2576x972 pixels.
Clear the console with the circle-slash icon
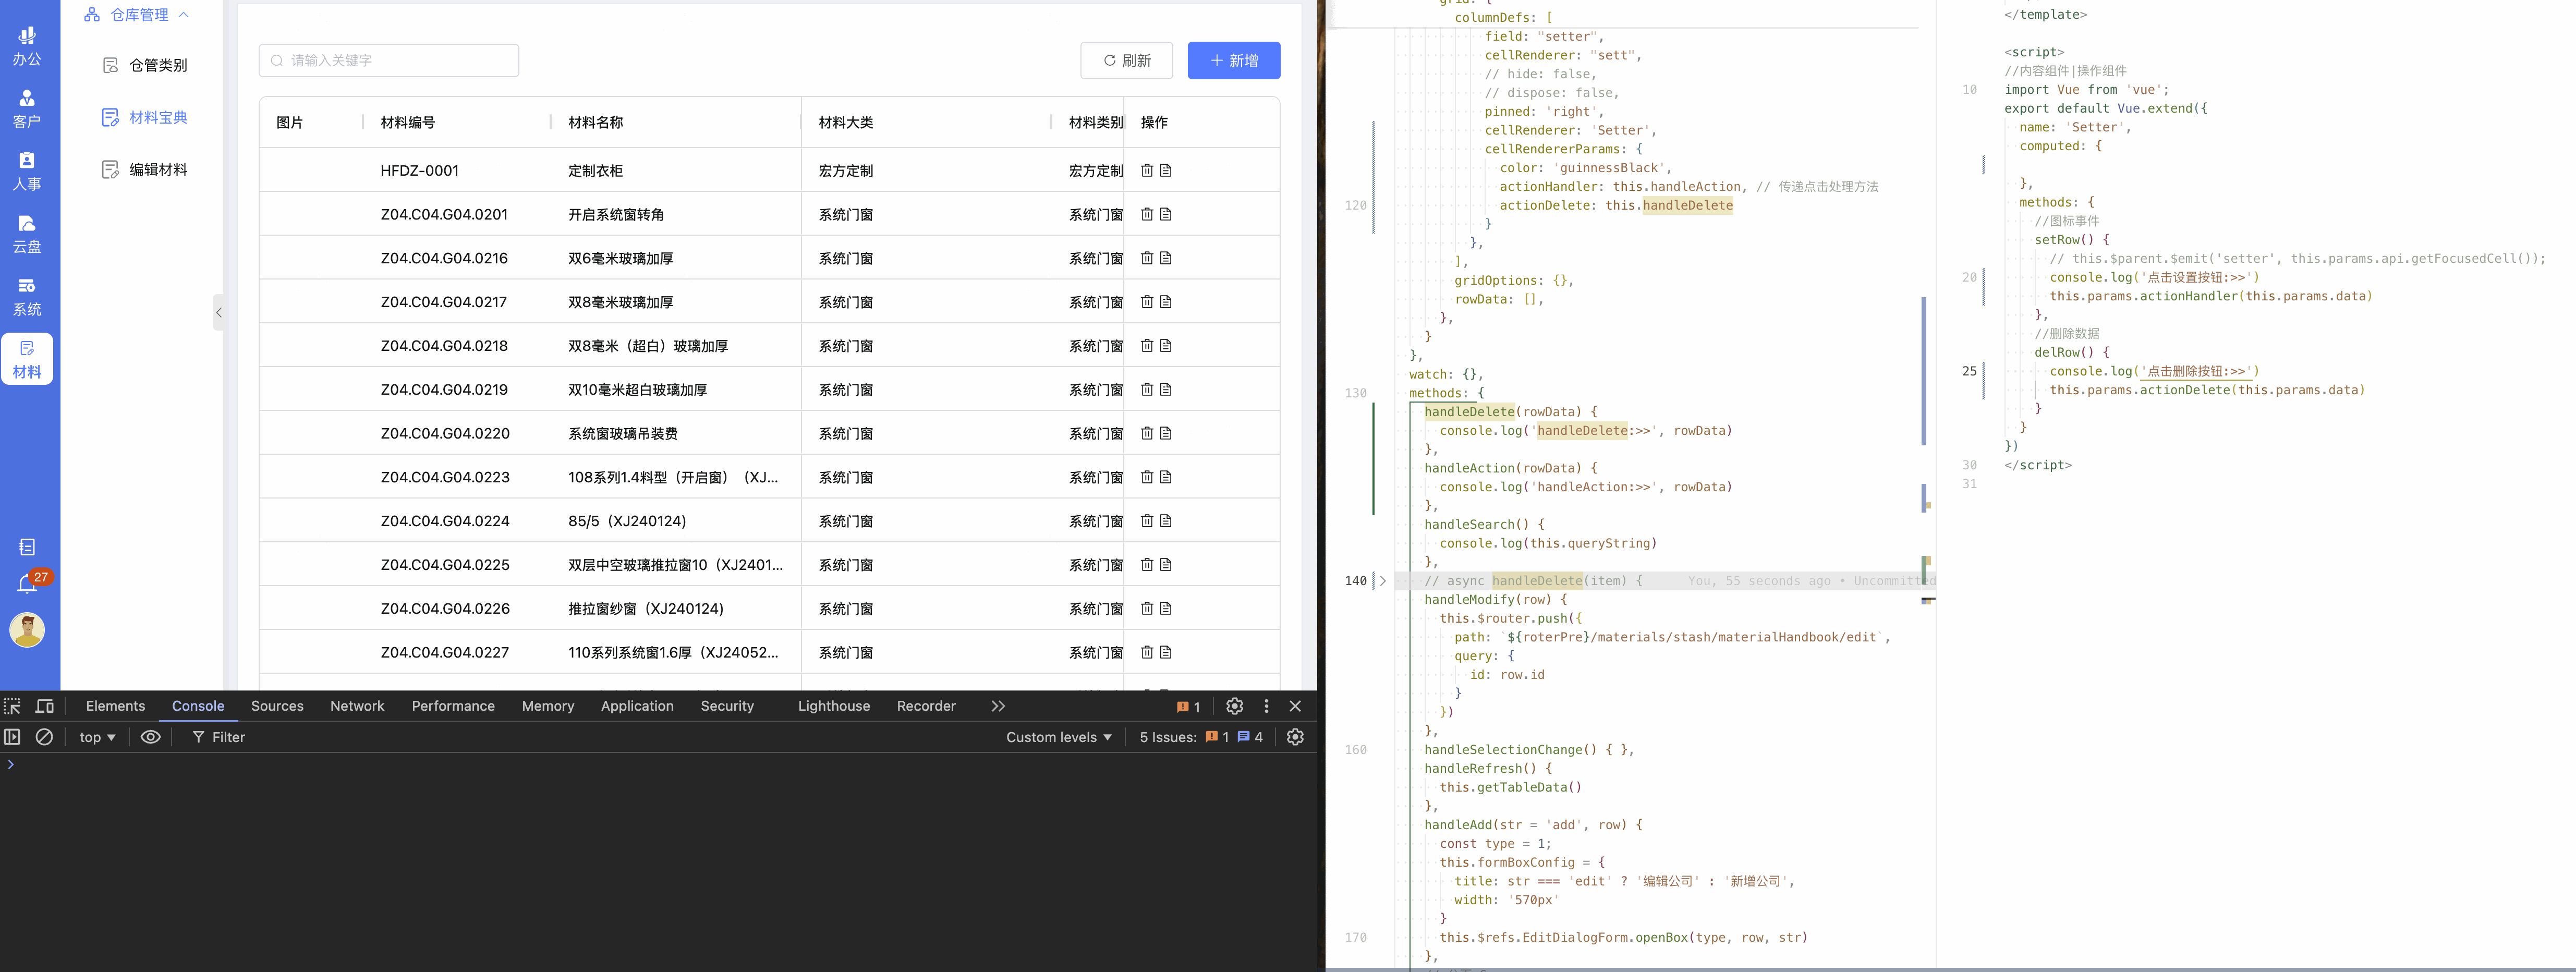click(44, 737)
